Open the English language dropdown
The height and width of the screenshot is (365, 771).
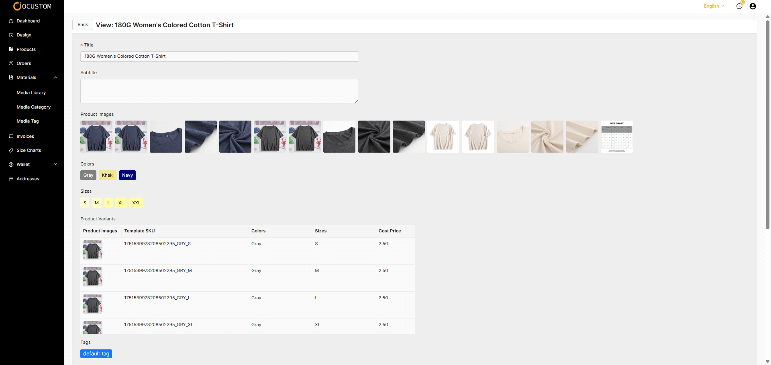pos(714,6)
